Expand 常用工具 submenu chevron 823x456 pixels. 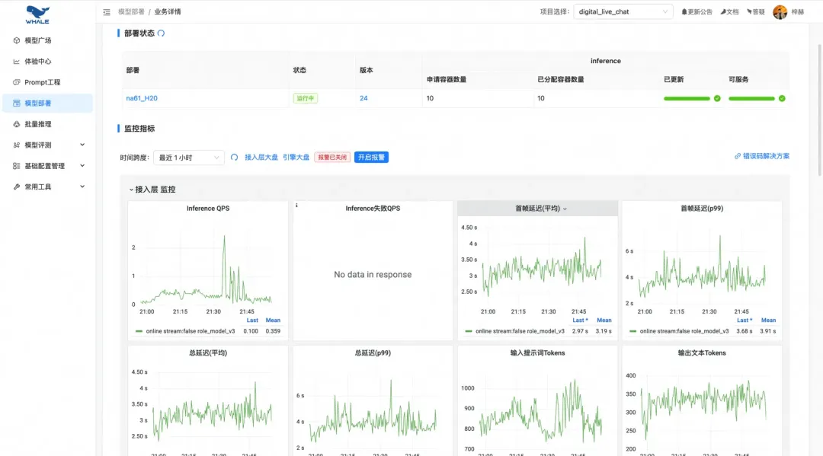click(x=82, y=187)
